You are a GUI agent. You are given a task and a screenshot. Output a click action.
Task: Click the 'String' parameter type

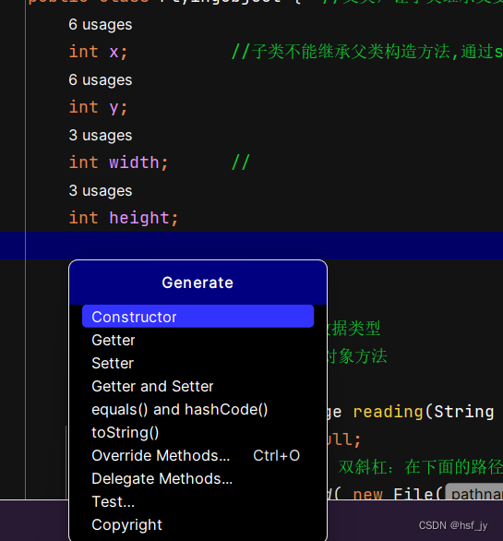[x=464, y=412]
